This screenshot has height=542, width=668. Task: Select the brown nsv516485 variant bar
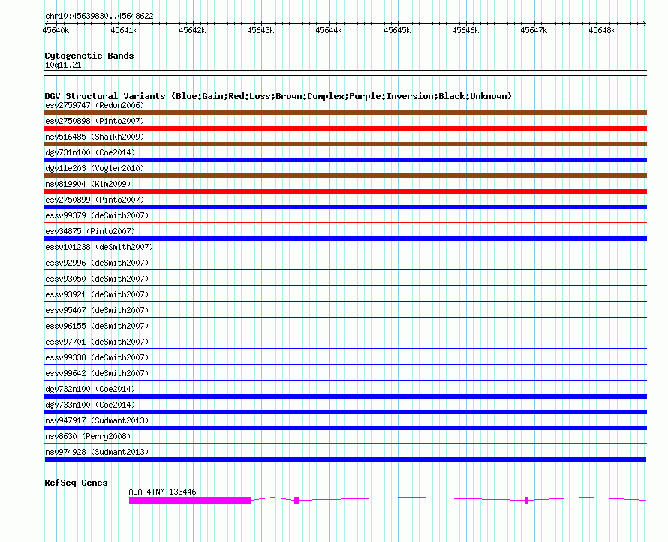click(345, 144)
